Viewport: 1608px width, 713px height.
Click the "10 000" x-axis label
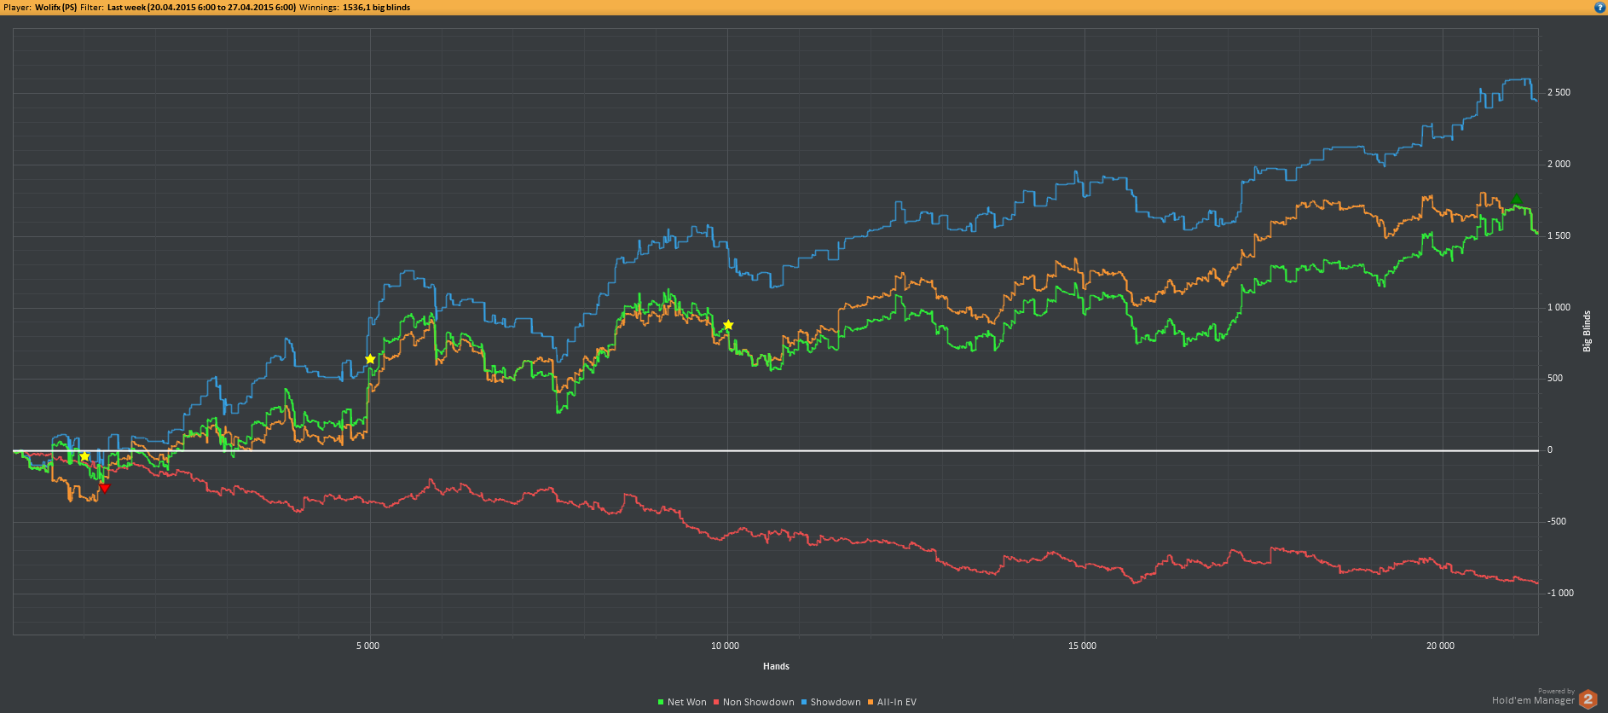[x=726, y=646]
